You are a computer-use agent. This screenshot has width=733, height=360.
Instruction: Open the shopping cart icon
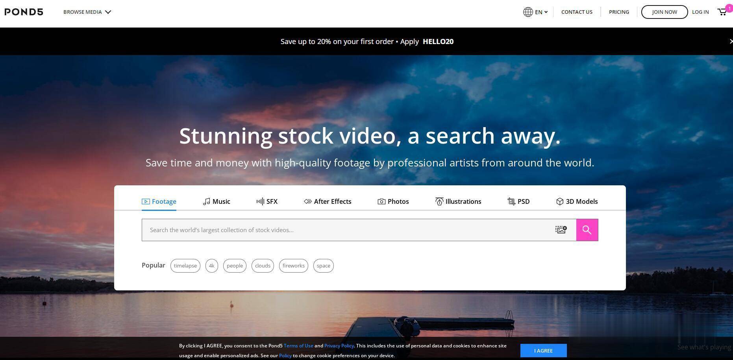(x=722, y=12)
